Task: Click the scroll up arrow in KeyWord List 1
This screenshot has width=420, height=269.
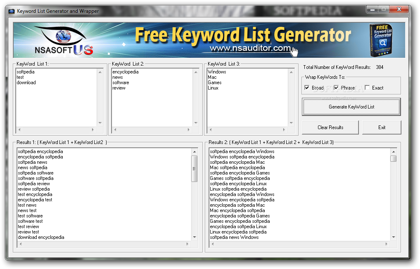Action: [x=100, y=72]
